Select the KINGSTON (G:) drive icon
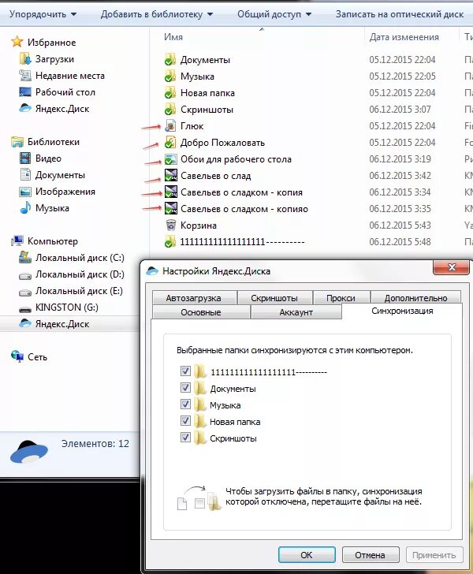Viewport: 473px width, 574px height. coord(25,308)
